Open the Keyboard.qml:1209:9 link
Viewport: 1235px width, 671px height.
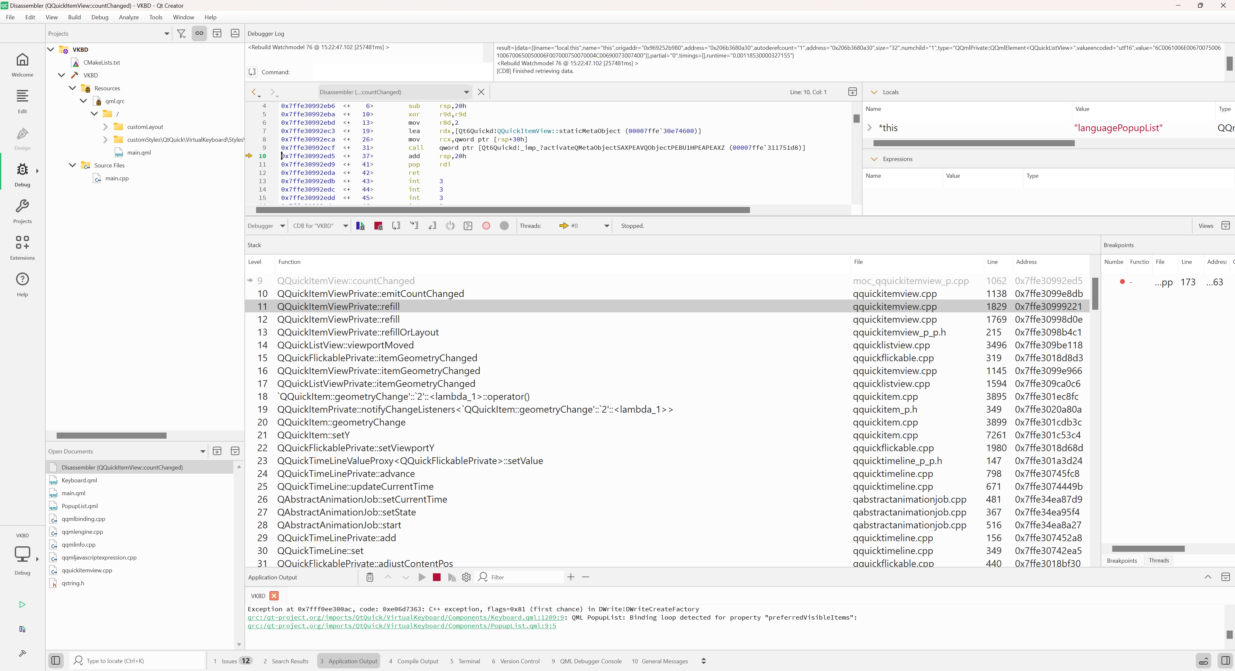click(406, 617)
